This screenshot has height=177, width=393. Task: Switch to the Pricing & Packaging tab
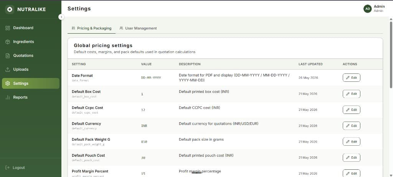91,28
